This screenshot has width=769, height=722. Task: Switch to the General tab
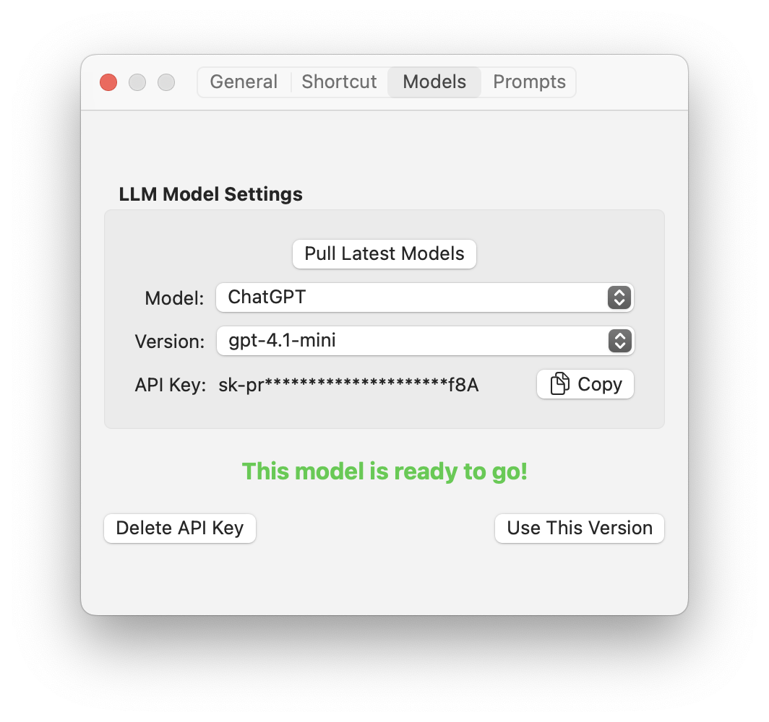[244, 82]
